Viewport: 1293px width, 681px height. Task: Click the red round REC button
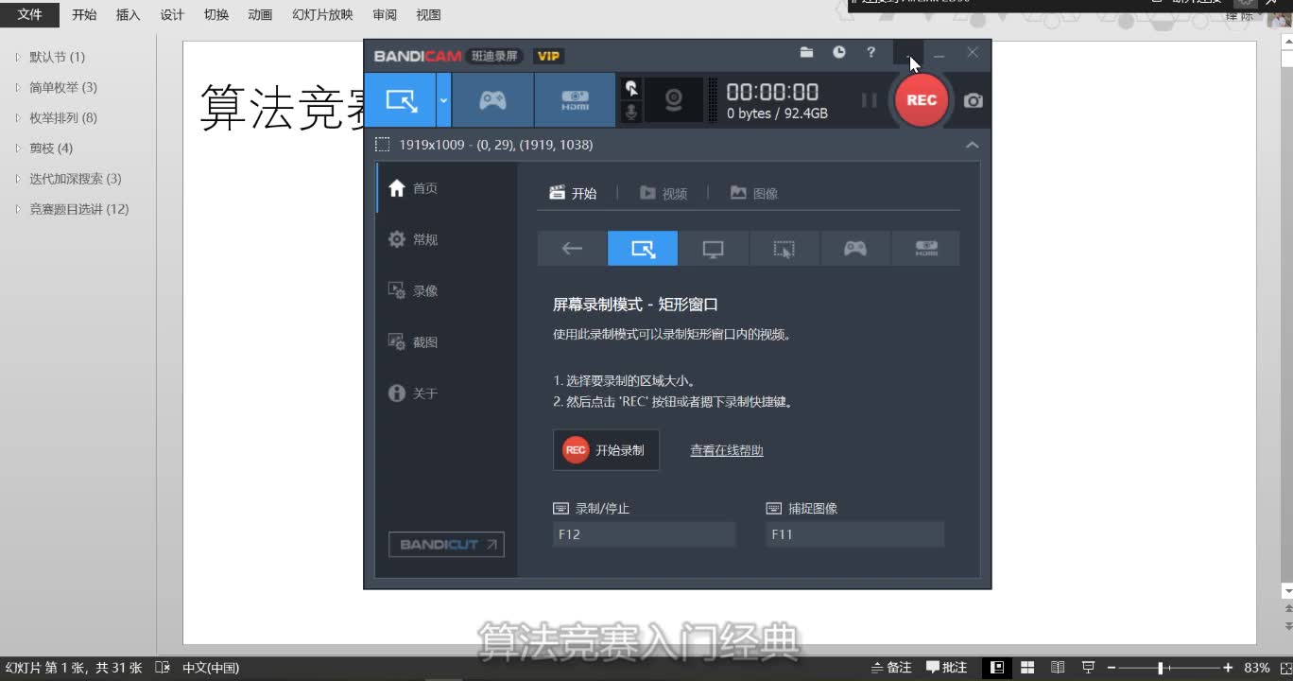pos(922,100)
